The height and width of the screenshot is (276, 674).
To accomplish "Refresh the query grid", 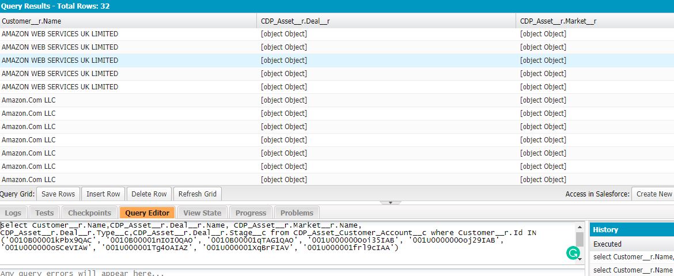I will point(197,194).
